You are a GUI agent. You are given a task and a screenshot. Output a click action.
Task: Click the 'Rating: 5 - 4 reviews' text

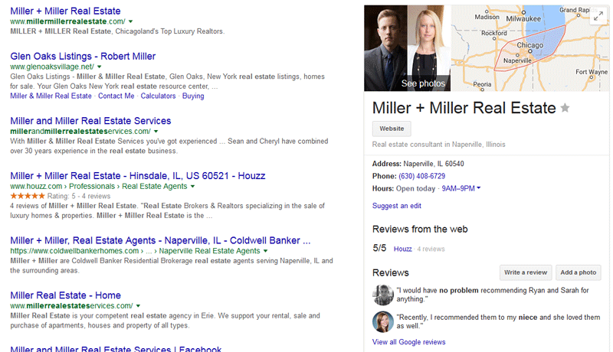pos(79,196)
